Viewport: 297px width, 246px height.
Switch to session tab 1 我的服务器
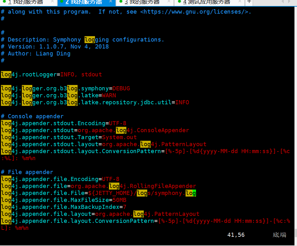pyautogui.click(x=26, y=2)
